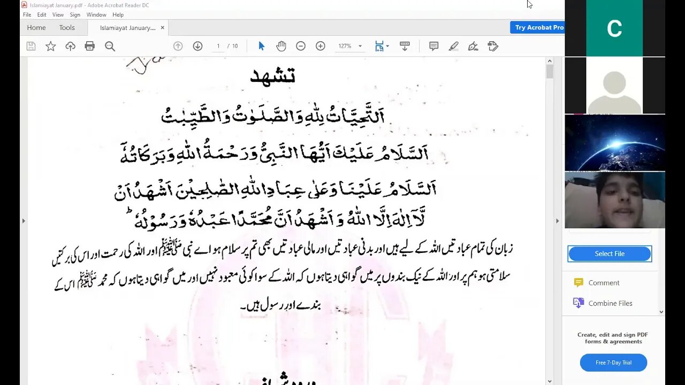Screen dimensions: 685x385
Task: Activate the hand pan tool
Action: pyautogui.click(x=281, y=46)
